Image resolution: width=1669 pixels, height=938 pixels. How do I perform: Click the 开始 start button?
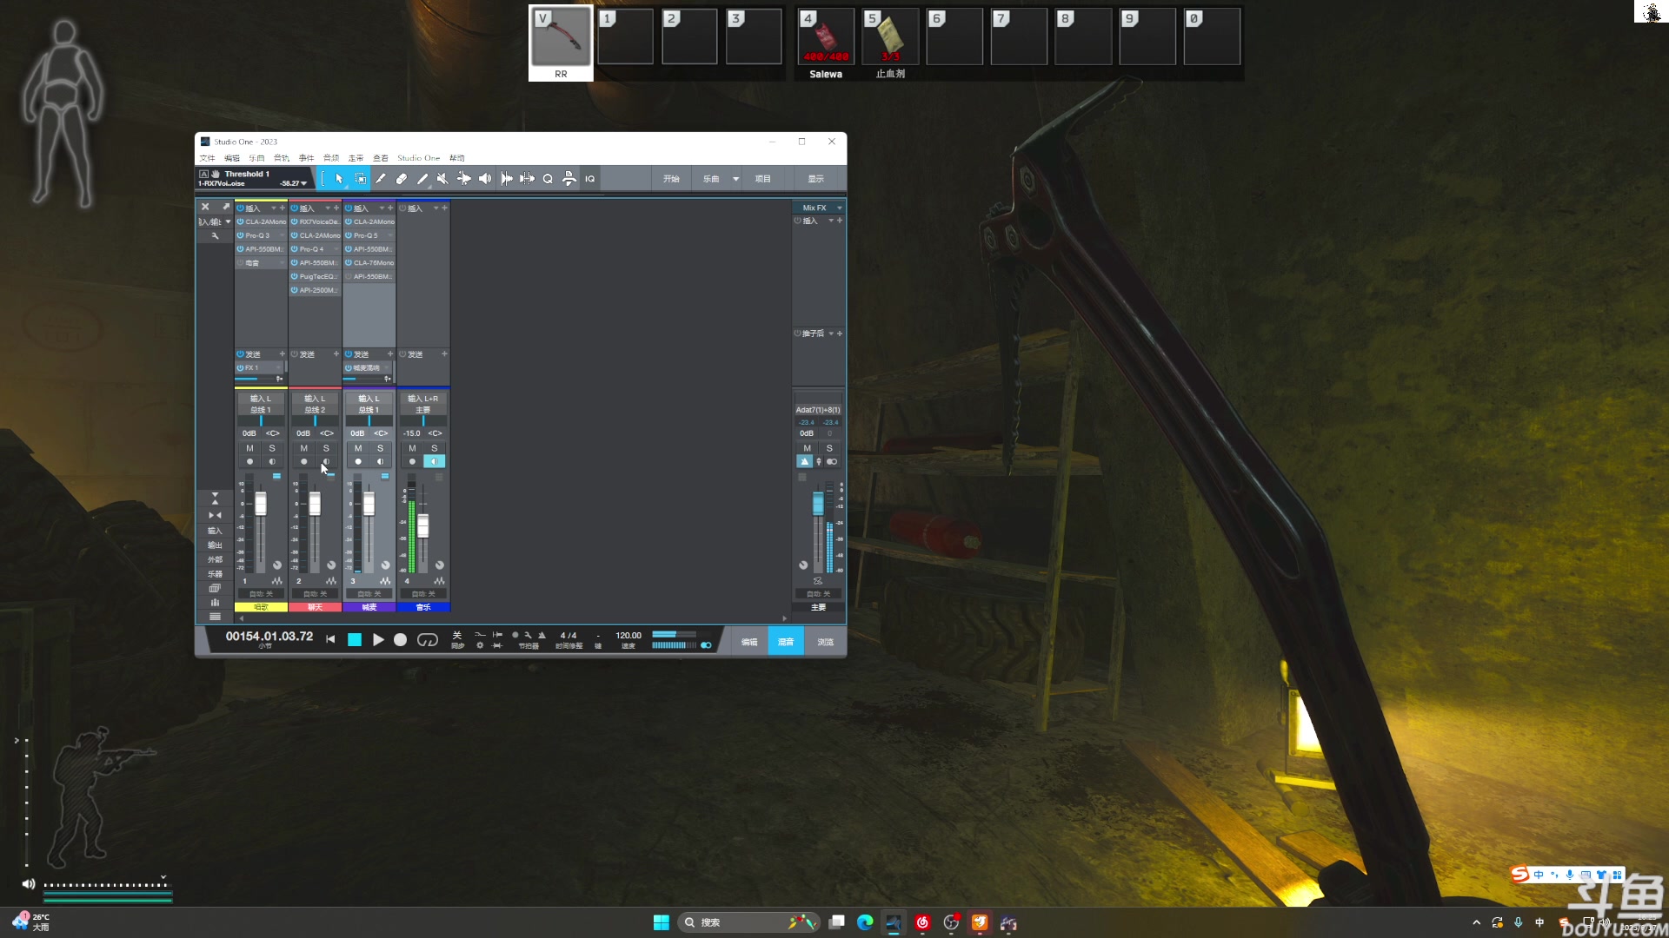click(671, 179)
